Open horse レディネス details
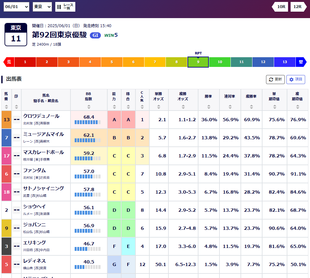310x278 pixels. tap(34, 261)
